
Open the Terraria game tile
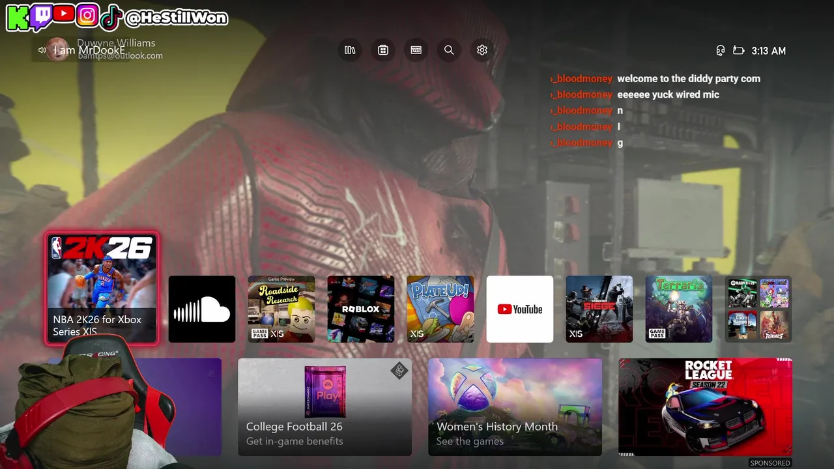click(679, 309)
